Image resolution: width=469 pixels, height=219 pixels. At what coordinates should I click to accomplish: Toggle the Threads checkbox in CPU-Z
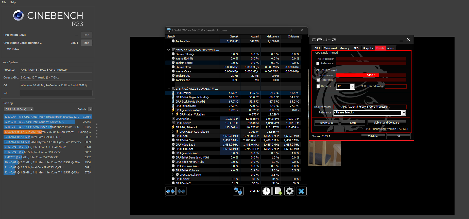click(318, 86)
